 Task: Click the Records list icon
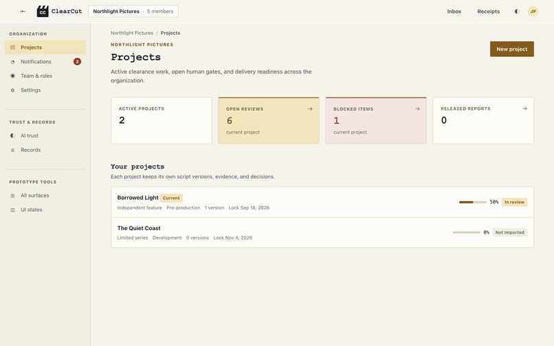13,150
